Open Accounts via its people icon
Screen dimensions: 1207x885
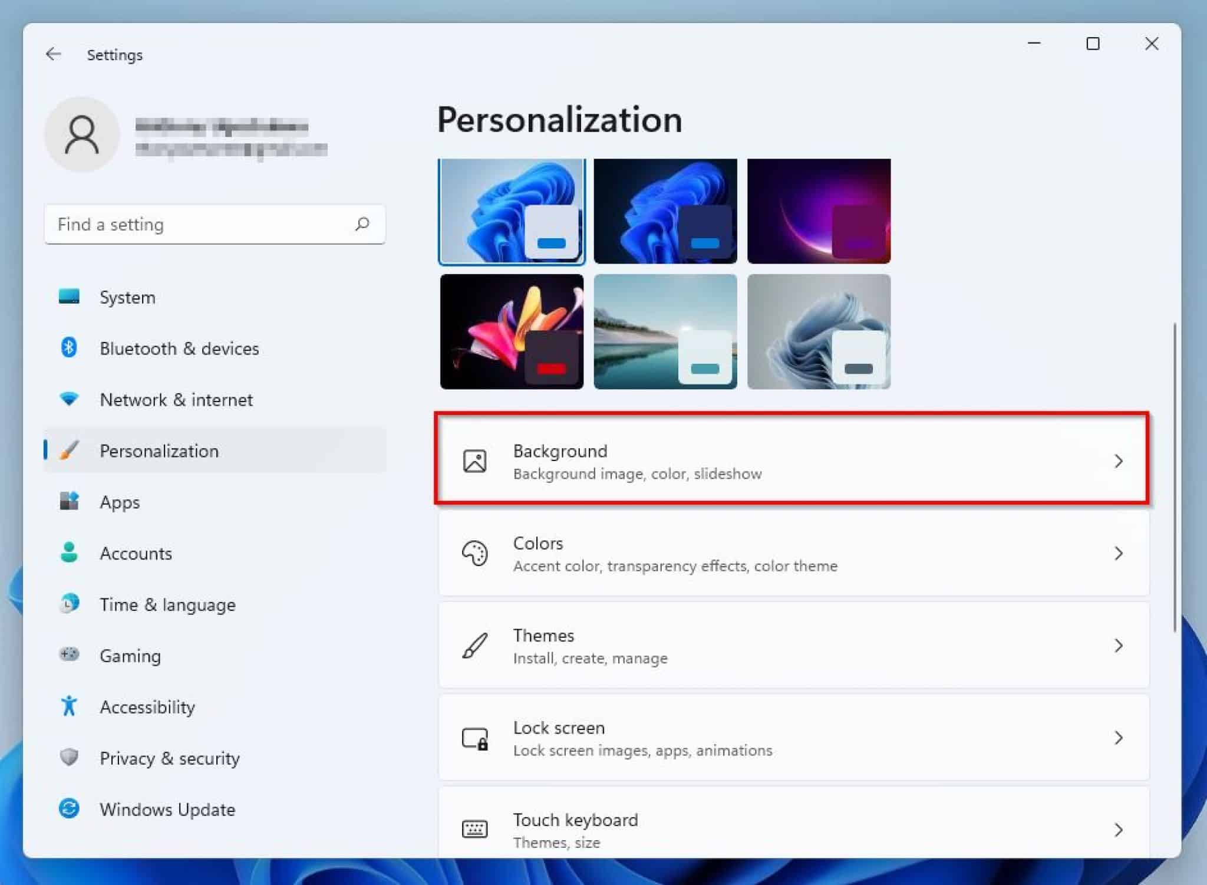click(x=69, y=553)
